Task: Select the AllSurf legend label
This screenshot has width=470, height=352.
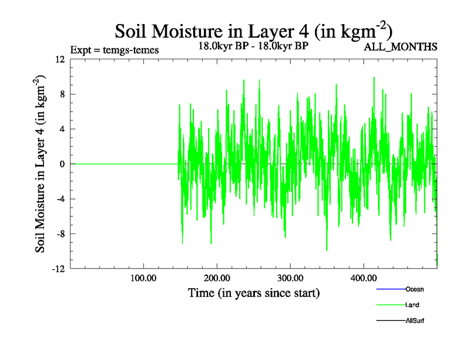Action: (x=414, y=321)
